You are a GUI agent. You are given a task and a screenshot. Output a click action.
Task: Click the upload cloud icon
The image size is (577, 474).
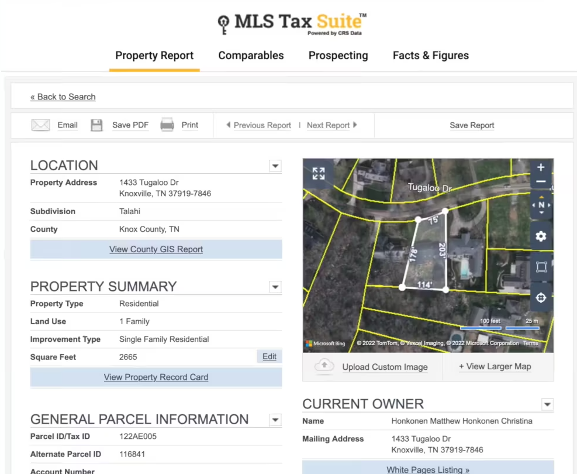pos(324,366)
